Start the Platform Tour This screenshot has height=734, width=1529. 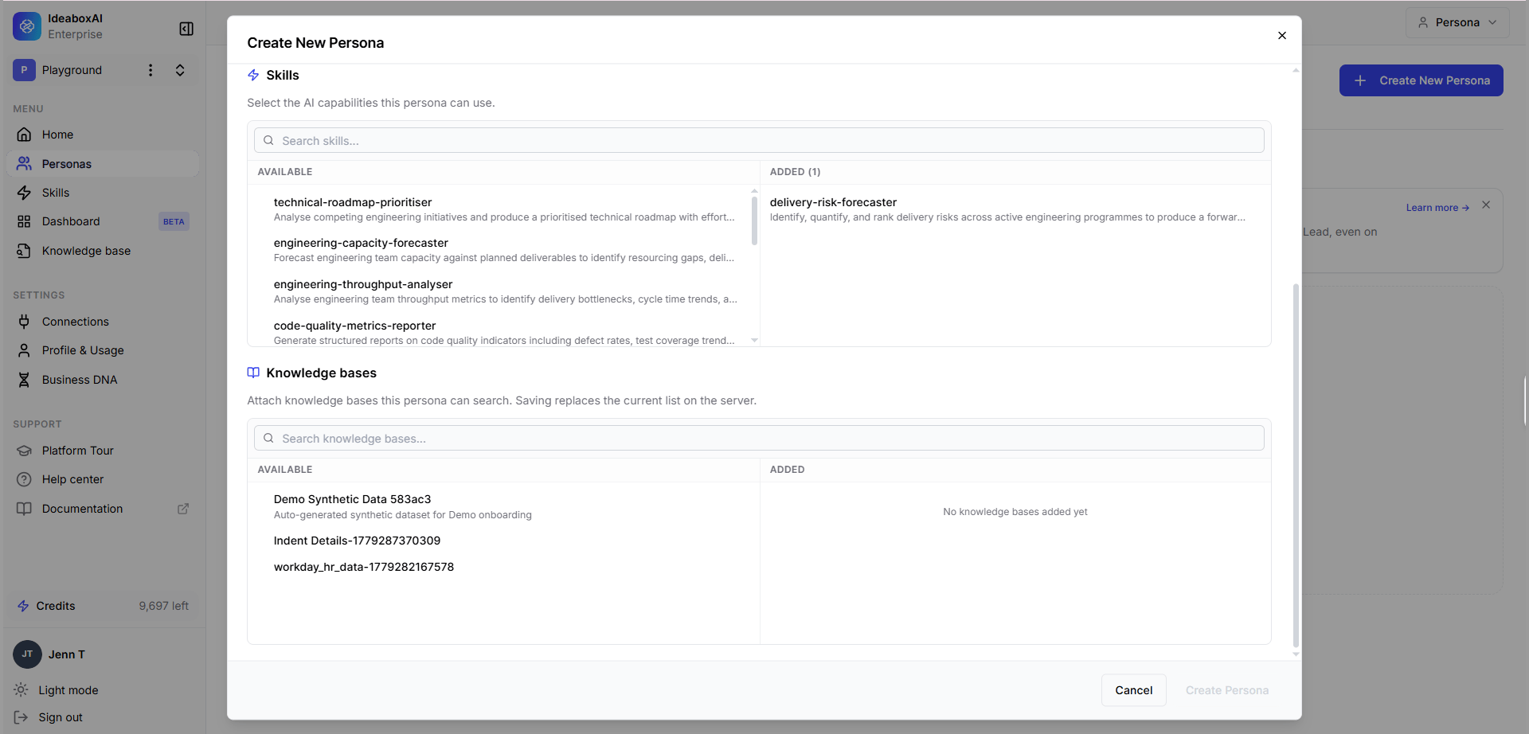coord(103,451)
